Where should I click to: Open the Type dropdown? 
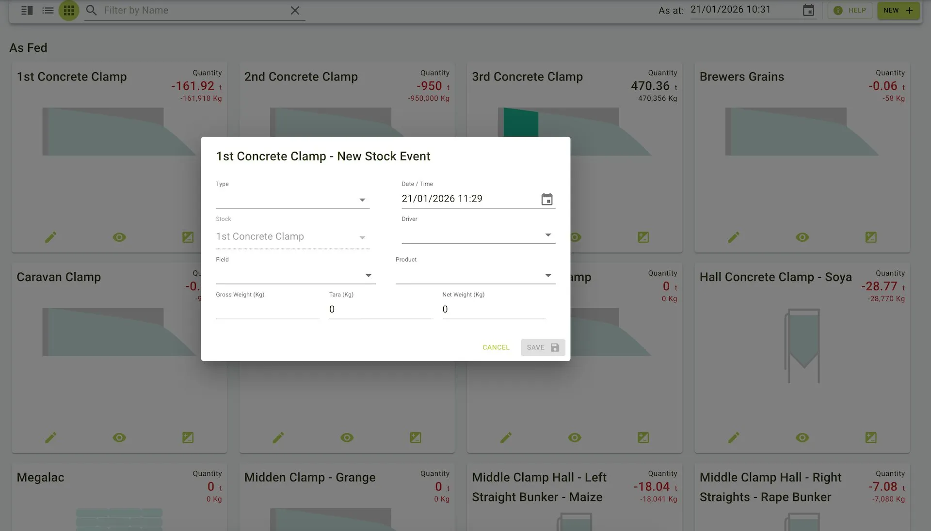click(x=292, y=199)
